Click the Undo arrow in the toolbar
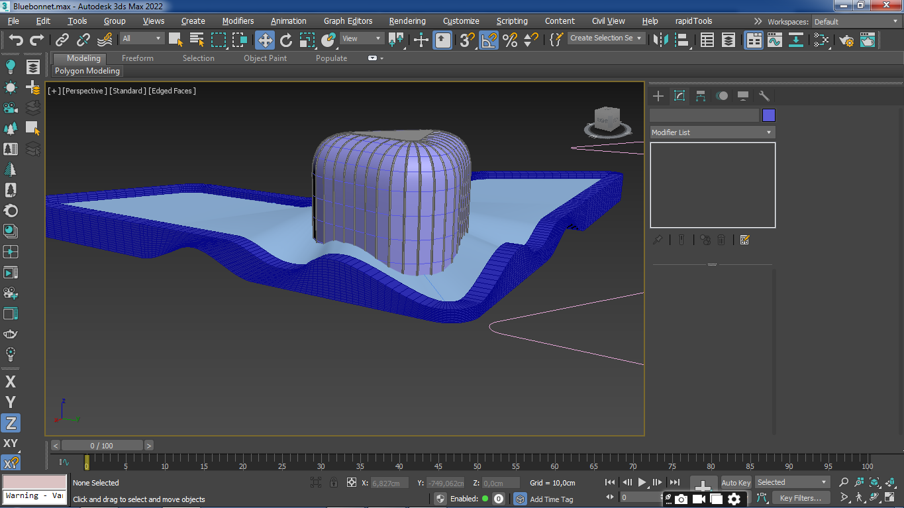Image resolution: width=904 pixels, height=508 pixels. (x=16, y=40)
